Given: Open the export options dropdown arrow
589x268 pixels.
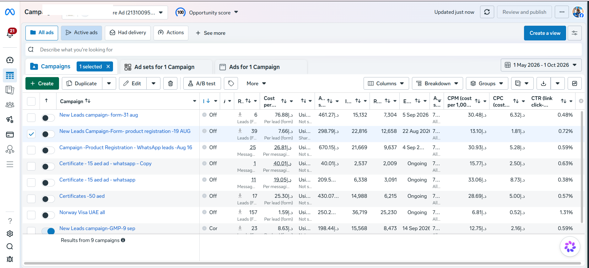Looking at the screenshot, I should (x=558, y=83).
